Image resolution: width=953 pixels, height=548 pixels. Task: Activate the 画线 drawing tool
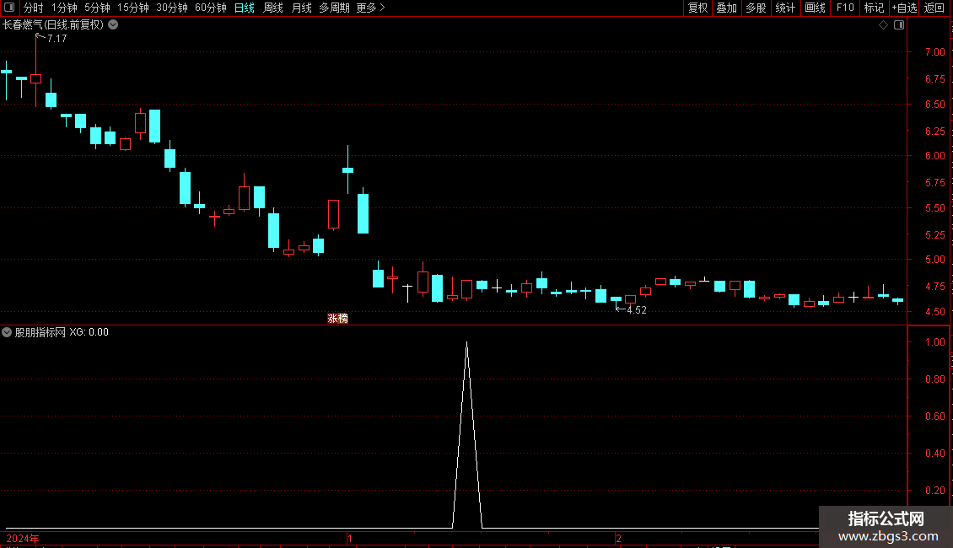pos(815,8)
